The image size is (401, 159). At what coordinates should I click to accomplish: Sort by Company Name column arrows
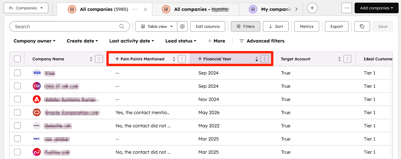click(91, 59)
